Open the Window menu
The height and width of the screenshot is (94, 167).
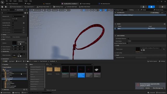pos(20,1)
